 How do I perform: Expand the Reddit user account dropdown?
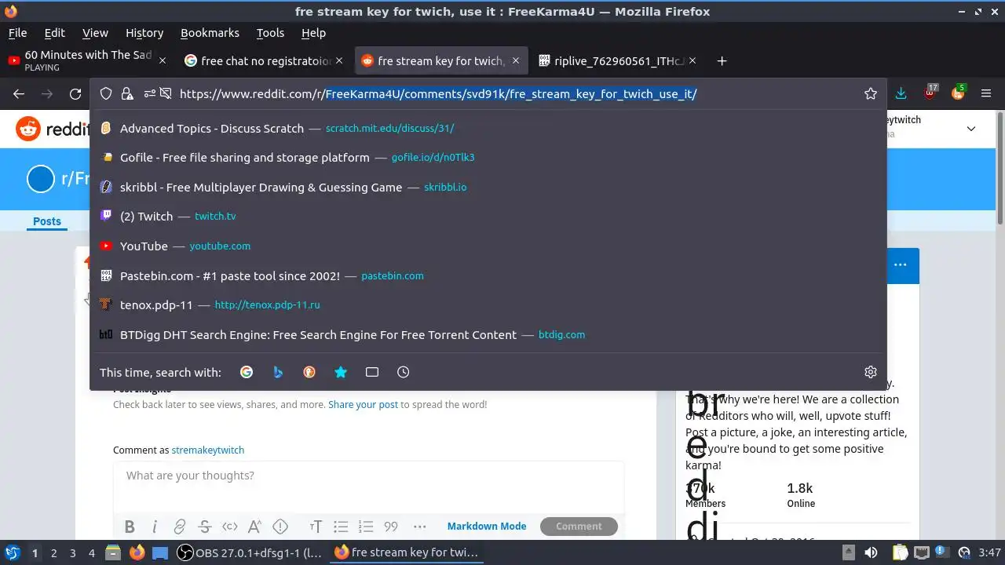(971, 128)
